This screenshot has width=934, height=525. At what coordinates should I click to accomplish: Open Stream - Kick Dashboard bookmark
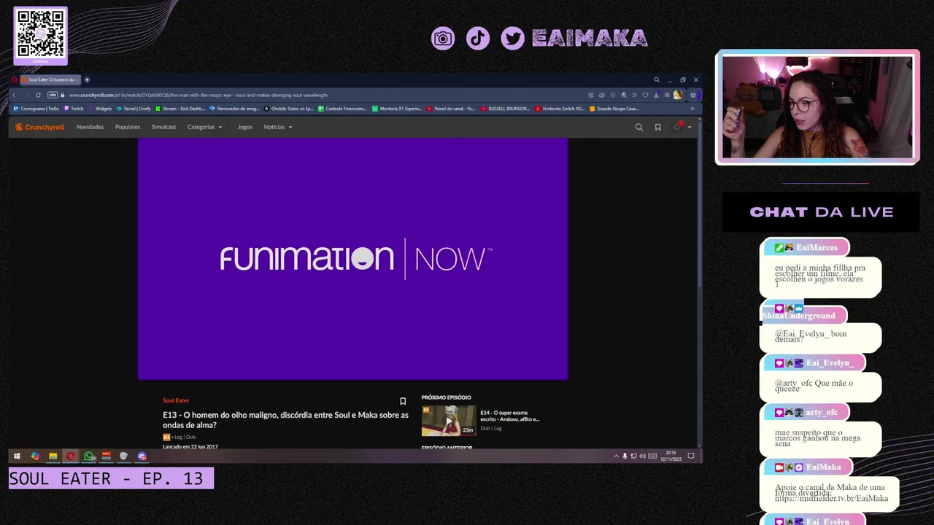coord(180,109)
